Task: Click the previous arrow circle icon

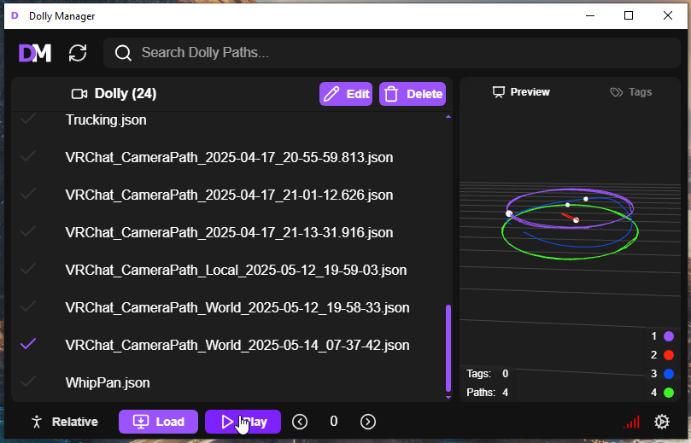Action: [300, 422]
